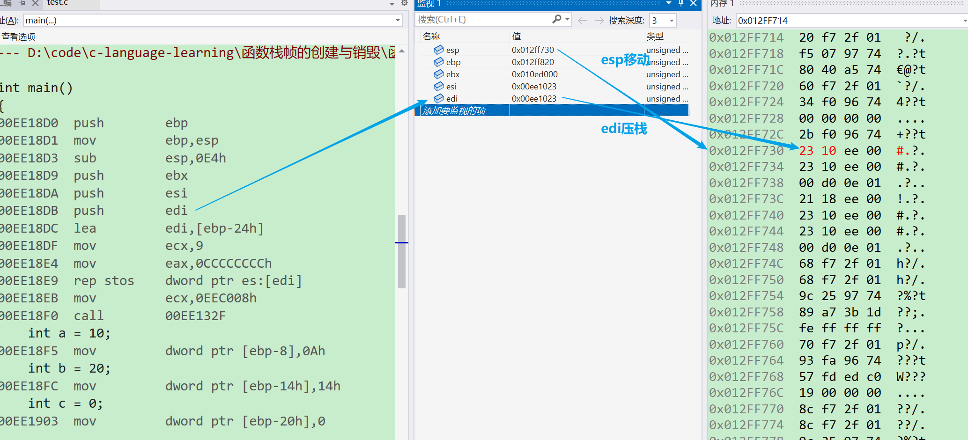
Task: Click the 'int main()' source line
Action: [x=37, y=88]
